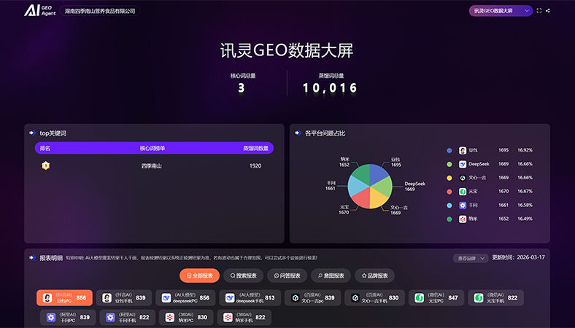The height and width of the screenshot is (328, 575).
Task: Select the 豆包PC platform card
Action: [x=65, y=298]
